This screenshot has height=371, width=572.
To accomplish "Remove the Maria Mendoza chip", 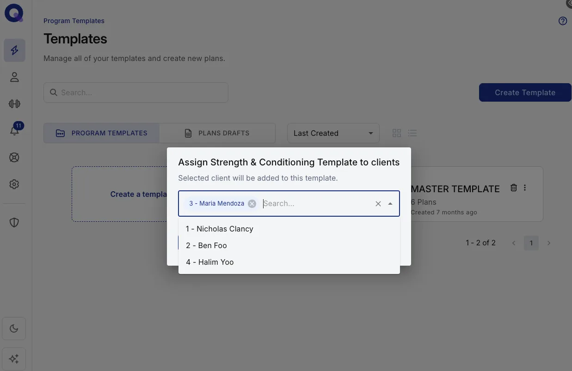I will (252, 204).
